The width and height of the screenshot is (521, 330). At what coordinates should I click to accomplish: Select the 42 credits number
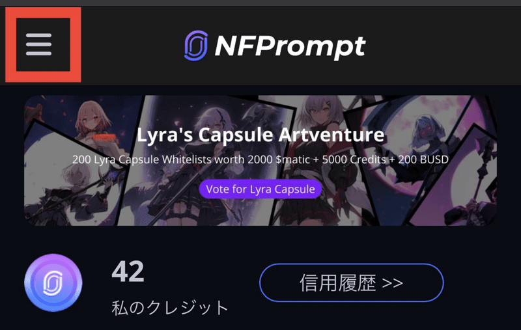[x=128, y=271]
